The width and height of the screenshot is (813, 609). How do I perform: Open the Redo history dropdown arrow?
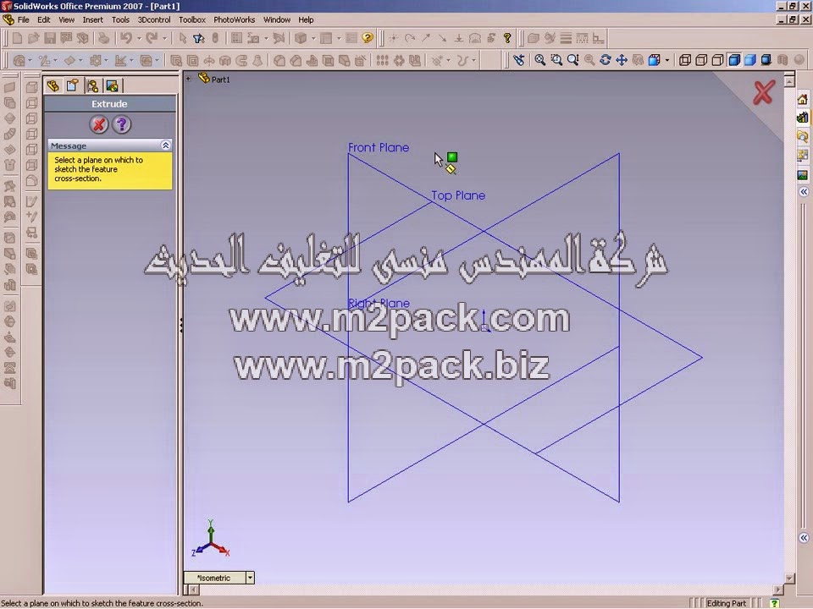[165, 38]
